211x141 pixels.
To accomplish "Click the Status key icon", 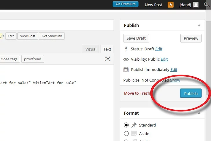I will (126, 49).
